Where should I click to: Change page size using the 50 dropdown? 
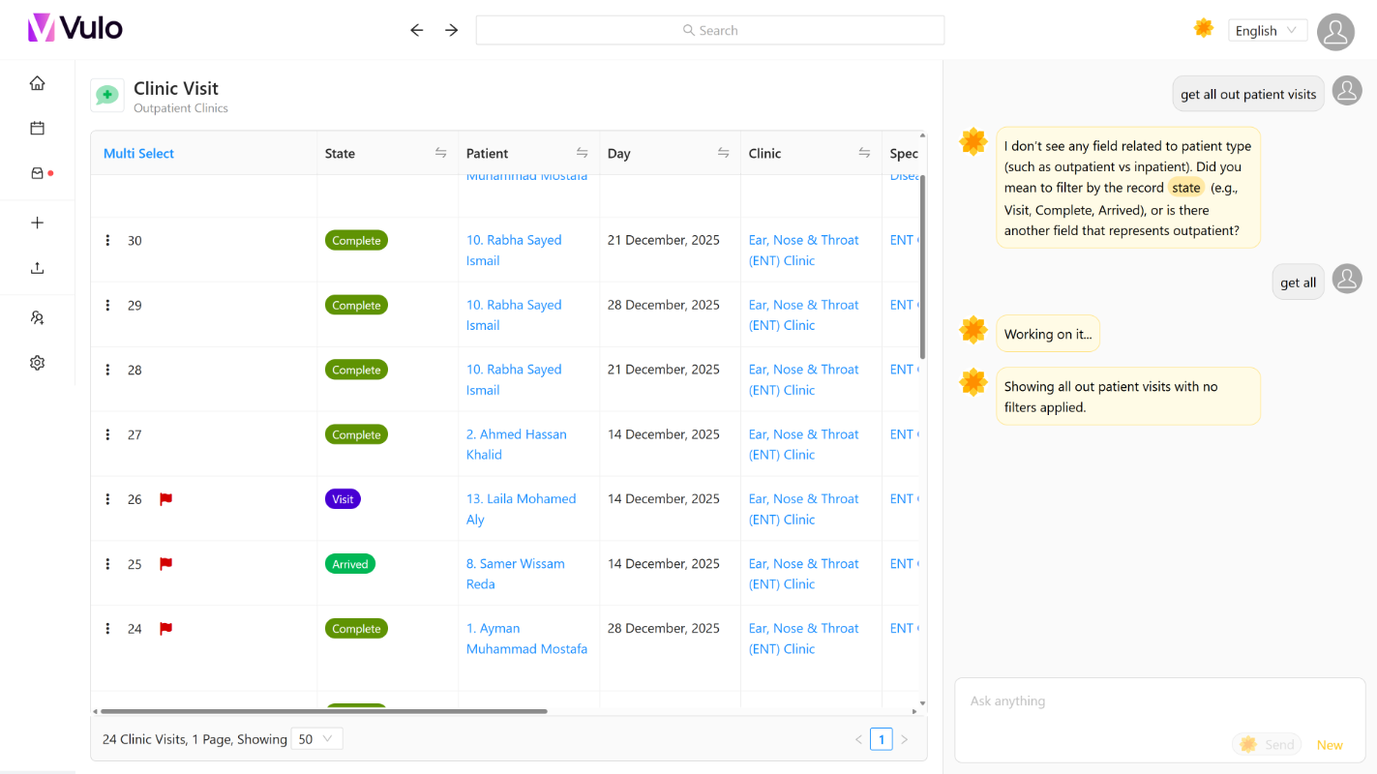tap(316, 738)
